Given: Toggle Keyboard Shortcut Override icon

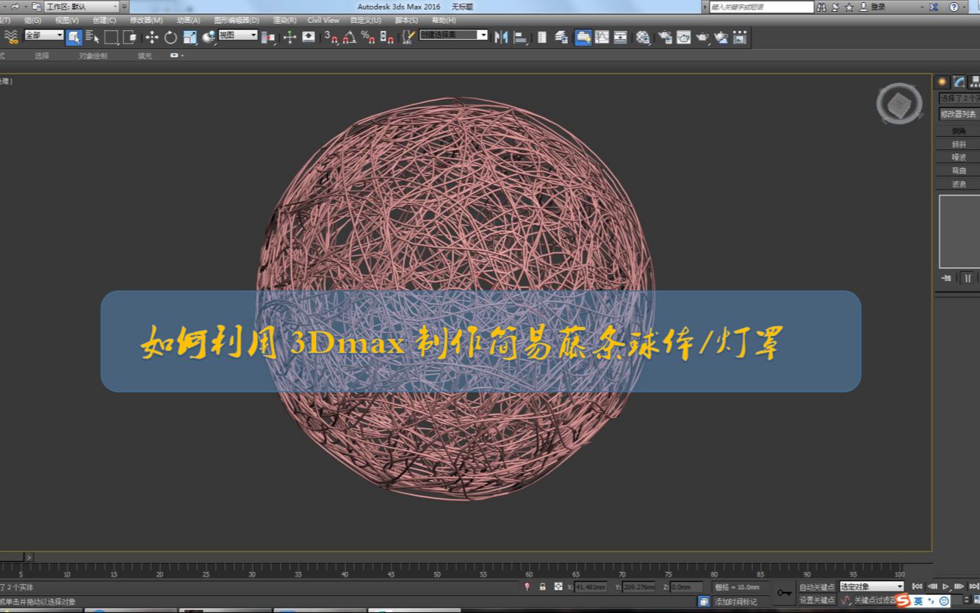Looking at the screenshot, I should 309,37.
